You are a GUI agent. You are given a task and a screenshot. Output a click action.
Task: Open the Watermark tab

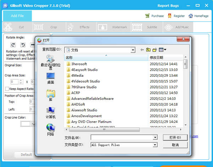[114, 27]
